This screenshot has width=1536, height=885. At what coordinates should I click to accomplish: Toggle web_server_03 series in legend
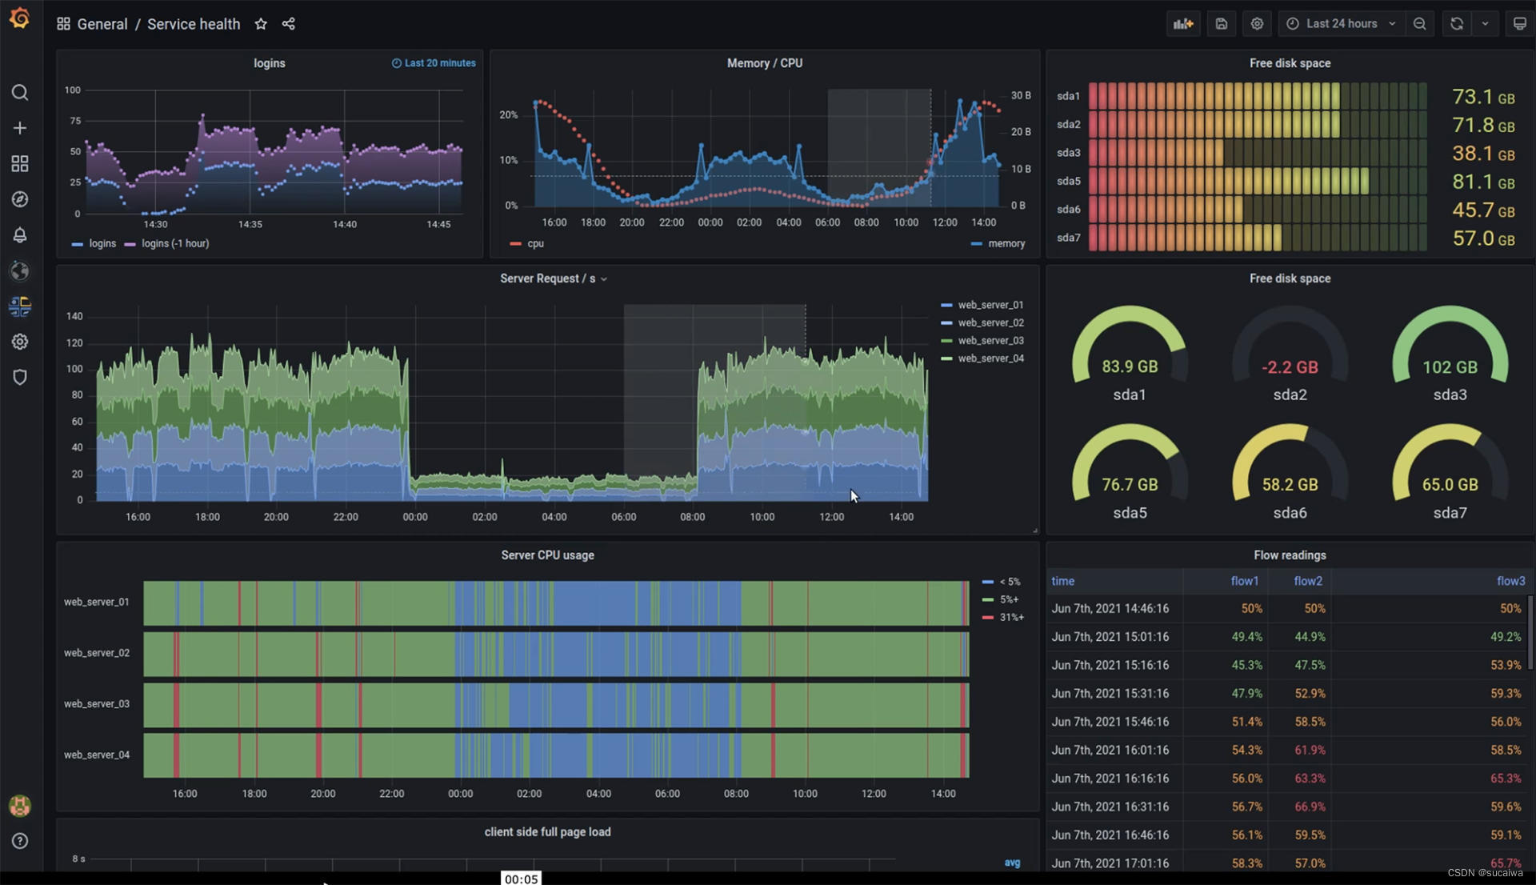[990, 341]
